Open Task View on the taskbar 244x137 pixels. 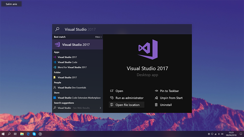[x=15, y=134]
